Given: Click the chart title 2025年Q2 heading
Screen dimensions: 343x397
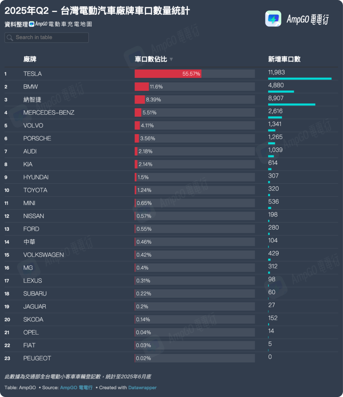Looking at the screenshot, I should point(97,10).
